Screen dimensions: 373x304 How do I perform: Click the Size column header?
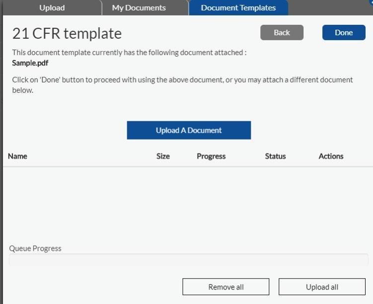pos(163,156)
